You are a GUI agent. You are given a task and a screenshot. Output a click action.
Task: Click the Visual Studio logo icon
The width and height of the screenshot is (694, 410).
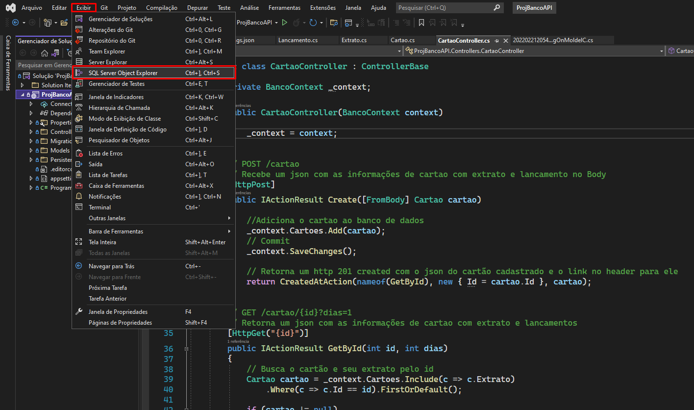10,8
